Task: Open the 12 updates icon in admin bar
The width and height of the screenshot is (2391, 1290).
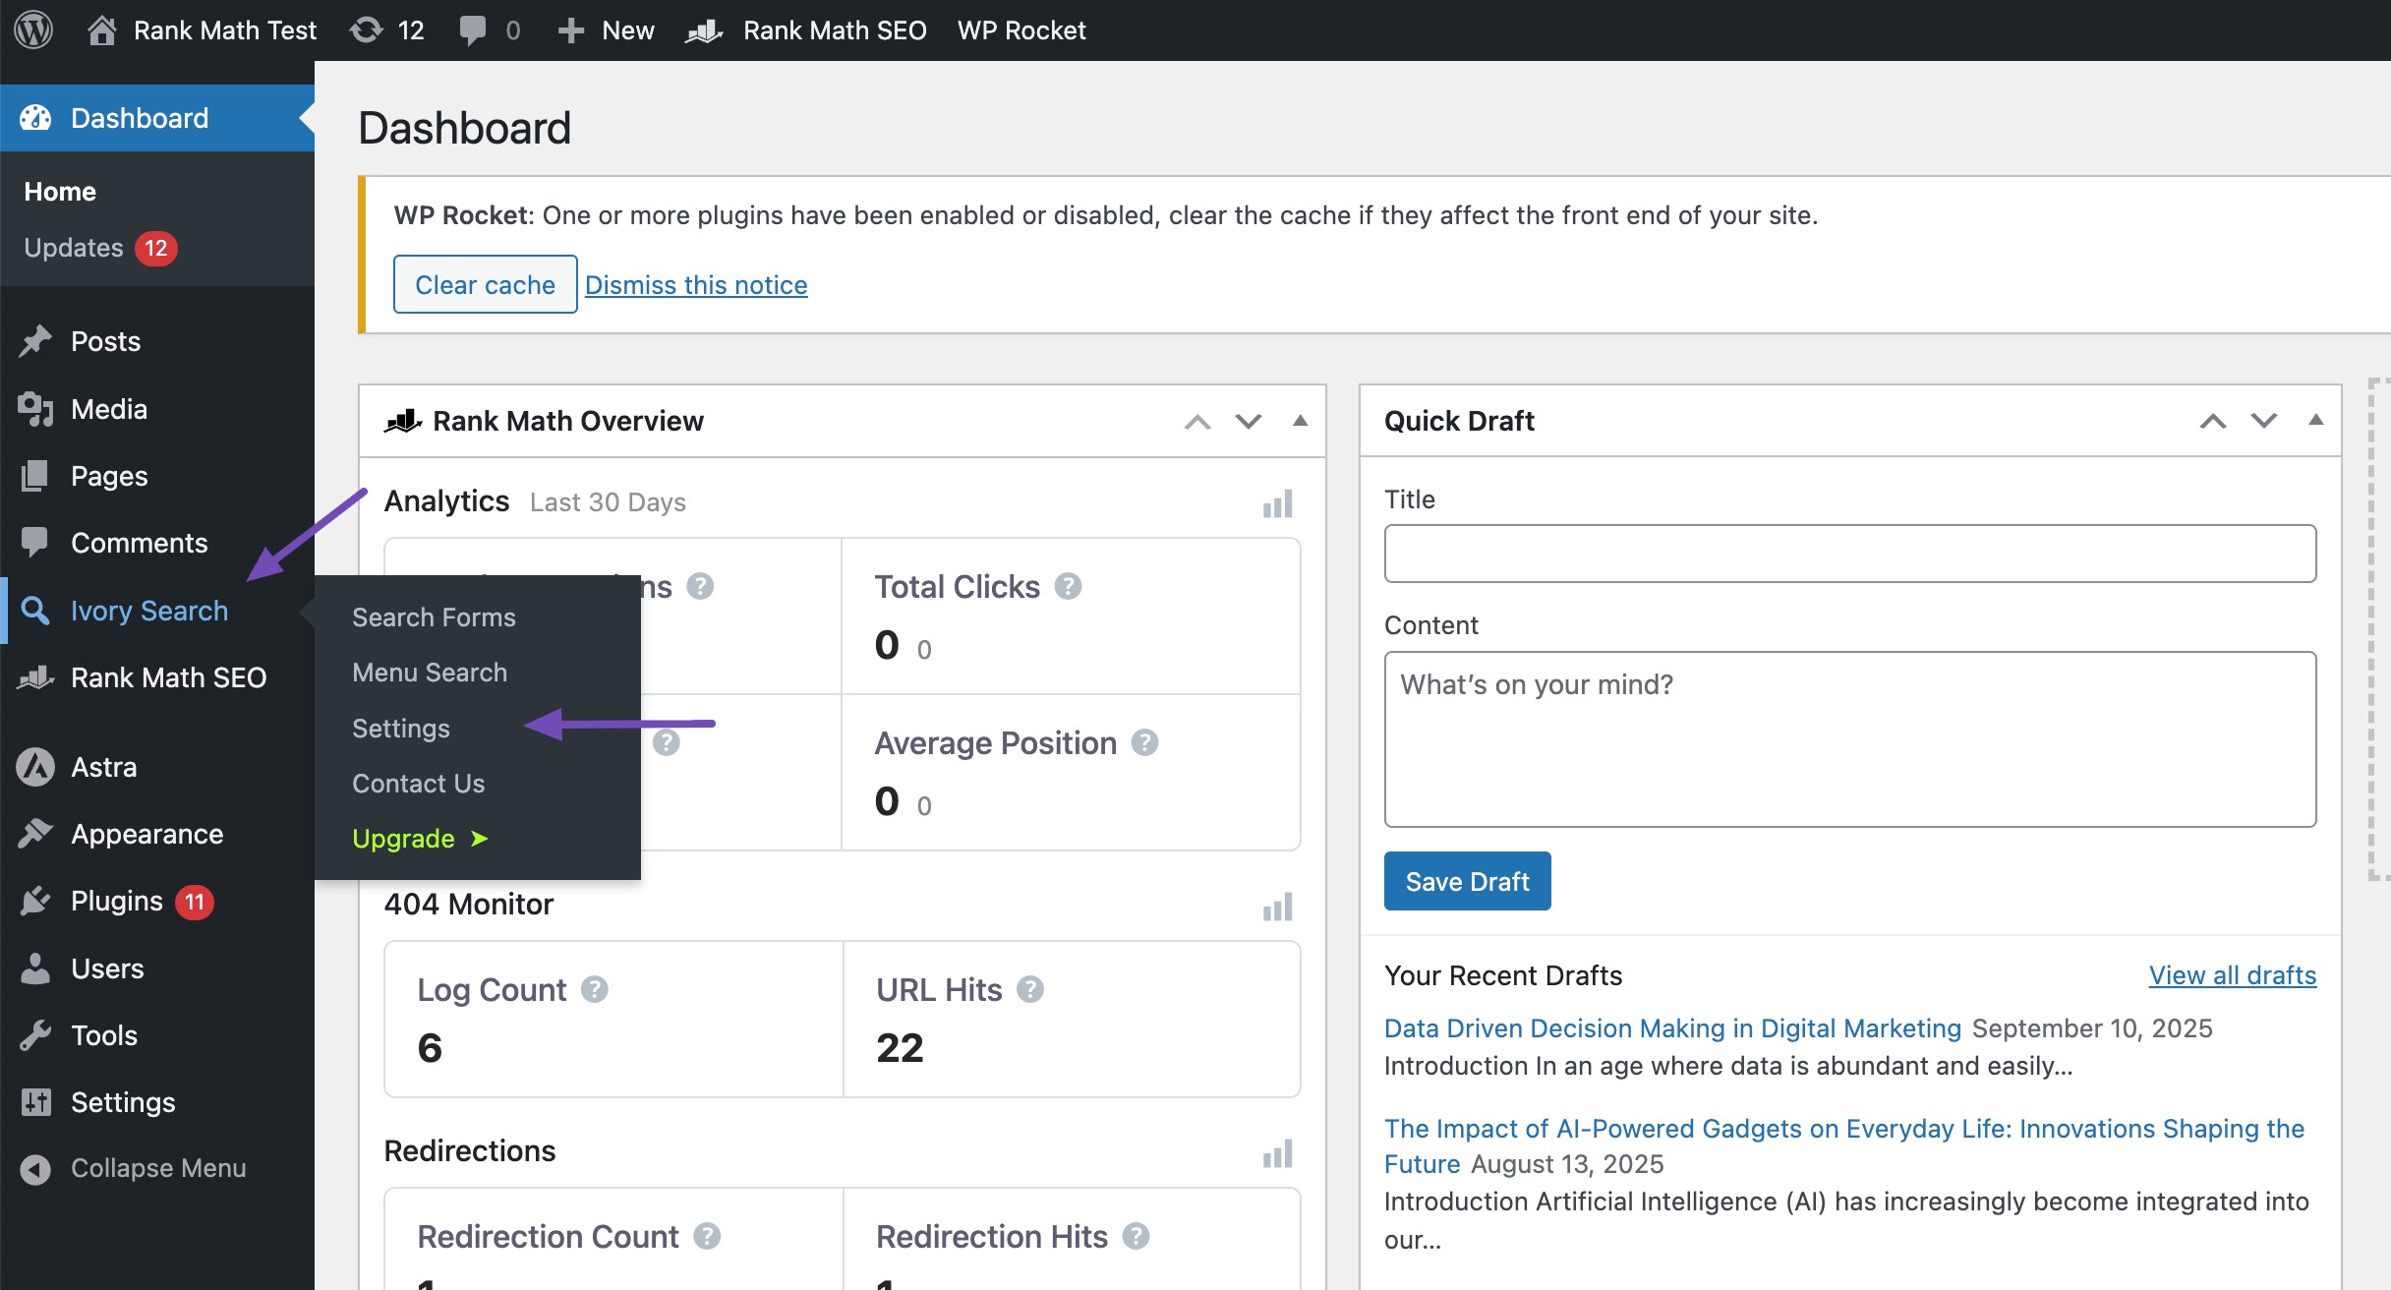Action: coord(367,30)
